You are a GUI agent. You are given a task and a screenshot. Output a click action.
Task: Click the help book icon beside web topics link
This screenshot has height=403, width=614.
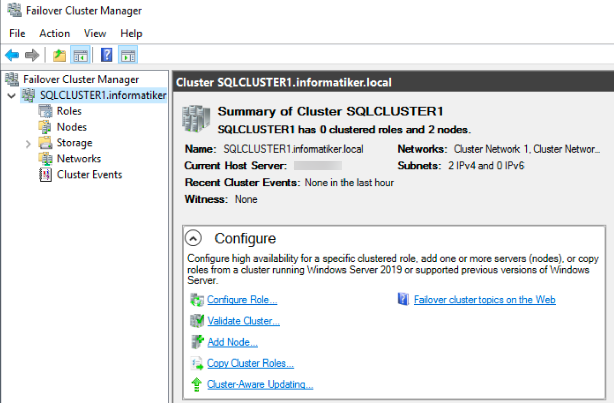[403, 299]
